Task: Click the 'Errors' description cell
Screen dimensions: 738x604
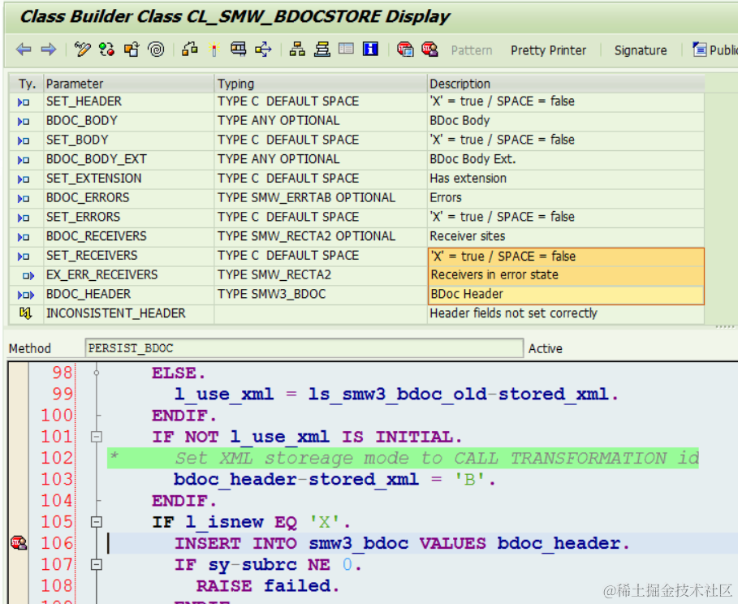Action: pyautogui.click(x=566, y=198)
